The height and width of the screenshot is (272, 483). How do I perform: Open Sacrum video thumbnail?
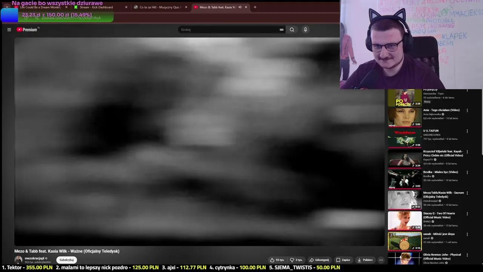click(405, 200)
